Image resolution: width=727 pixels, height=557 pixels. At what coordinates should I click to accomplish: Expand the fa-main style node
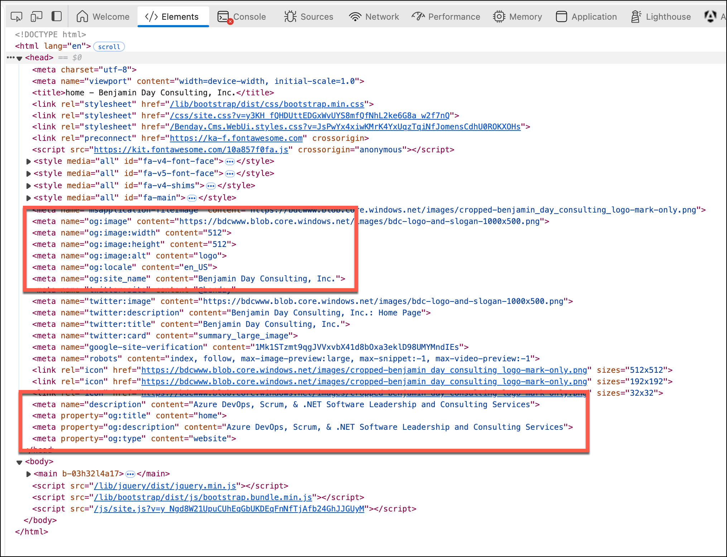(x=28, y=198)
